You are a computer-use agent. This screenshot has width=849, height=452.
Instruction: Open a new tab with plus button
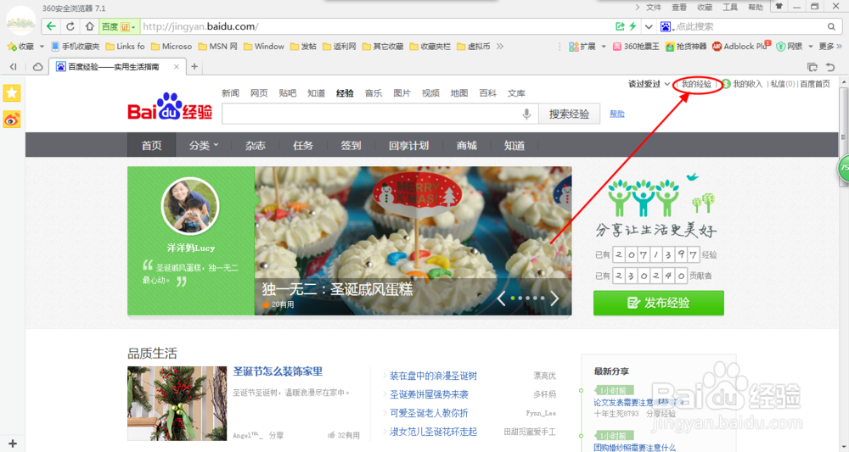194,66
